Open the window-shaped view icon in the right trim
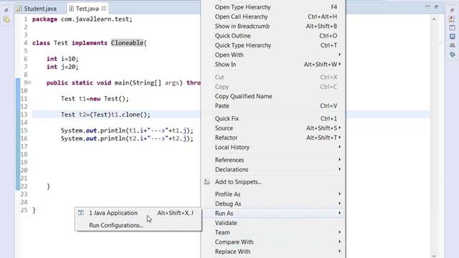 pyautogui.click(x=453, y=28)
